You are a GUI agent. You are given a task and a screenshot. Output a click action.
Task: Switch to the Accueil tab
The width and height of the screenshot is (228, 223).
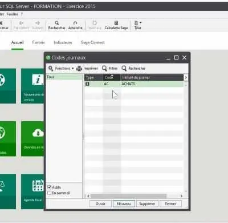17,42
